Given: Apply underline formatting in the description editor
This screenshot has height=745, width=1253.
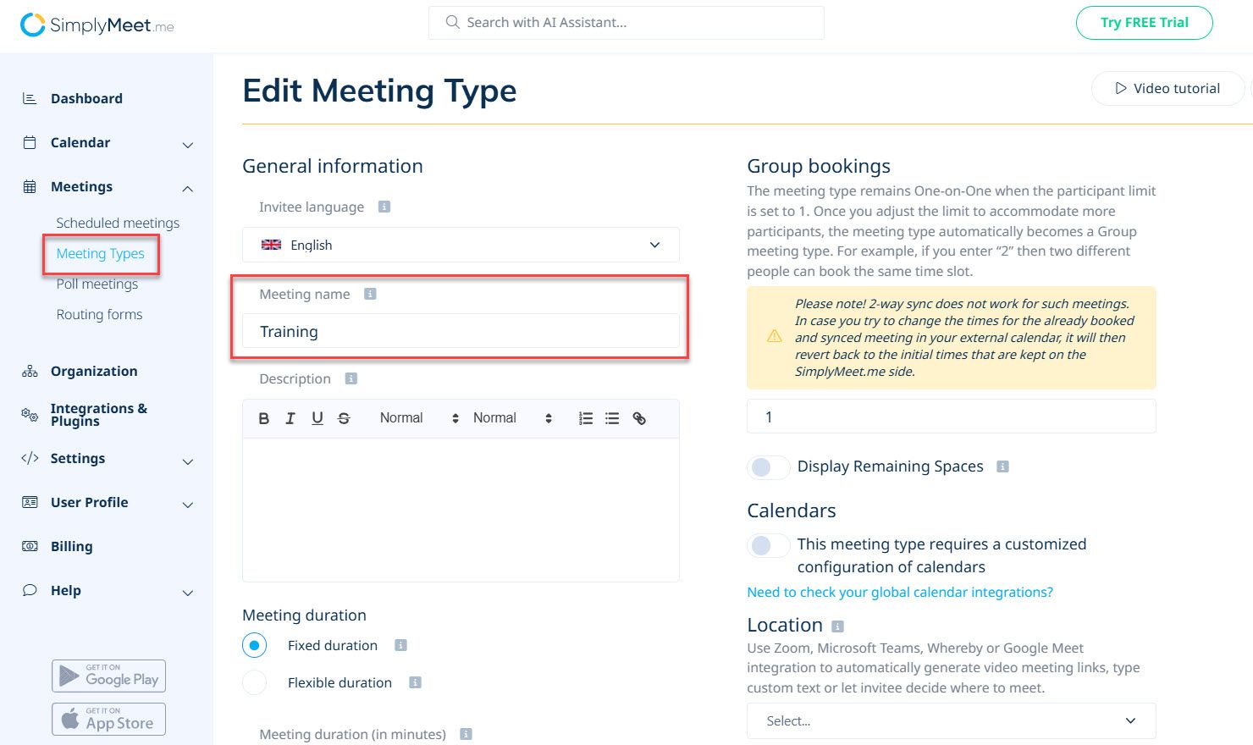Looking at the screenshot, I should point(317,417).
